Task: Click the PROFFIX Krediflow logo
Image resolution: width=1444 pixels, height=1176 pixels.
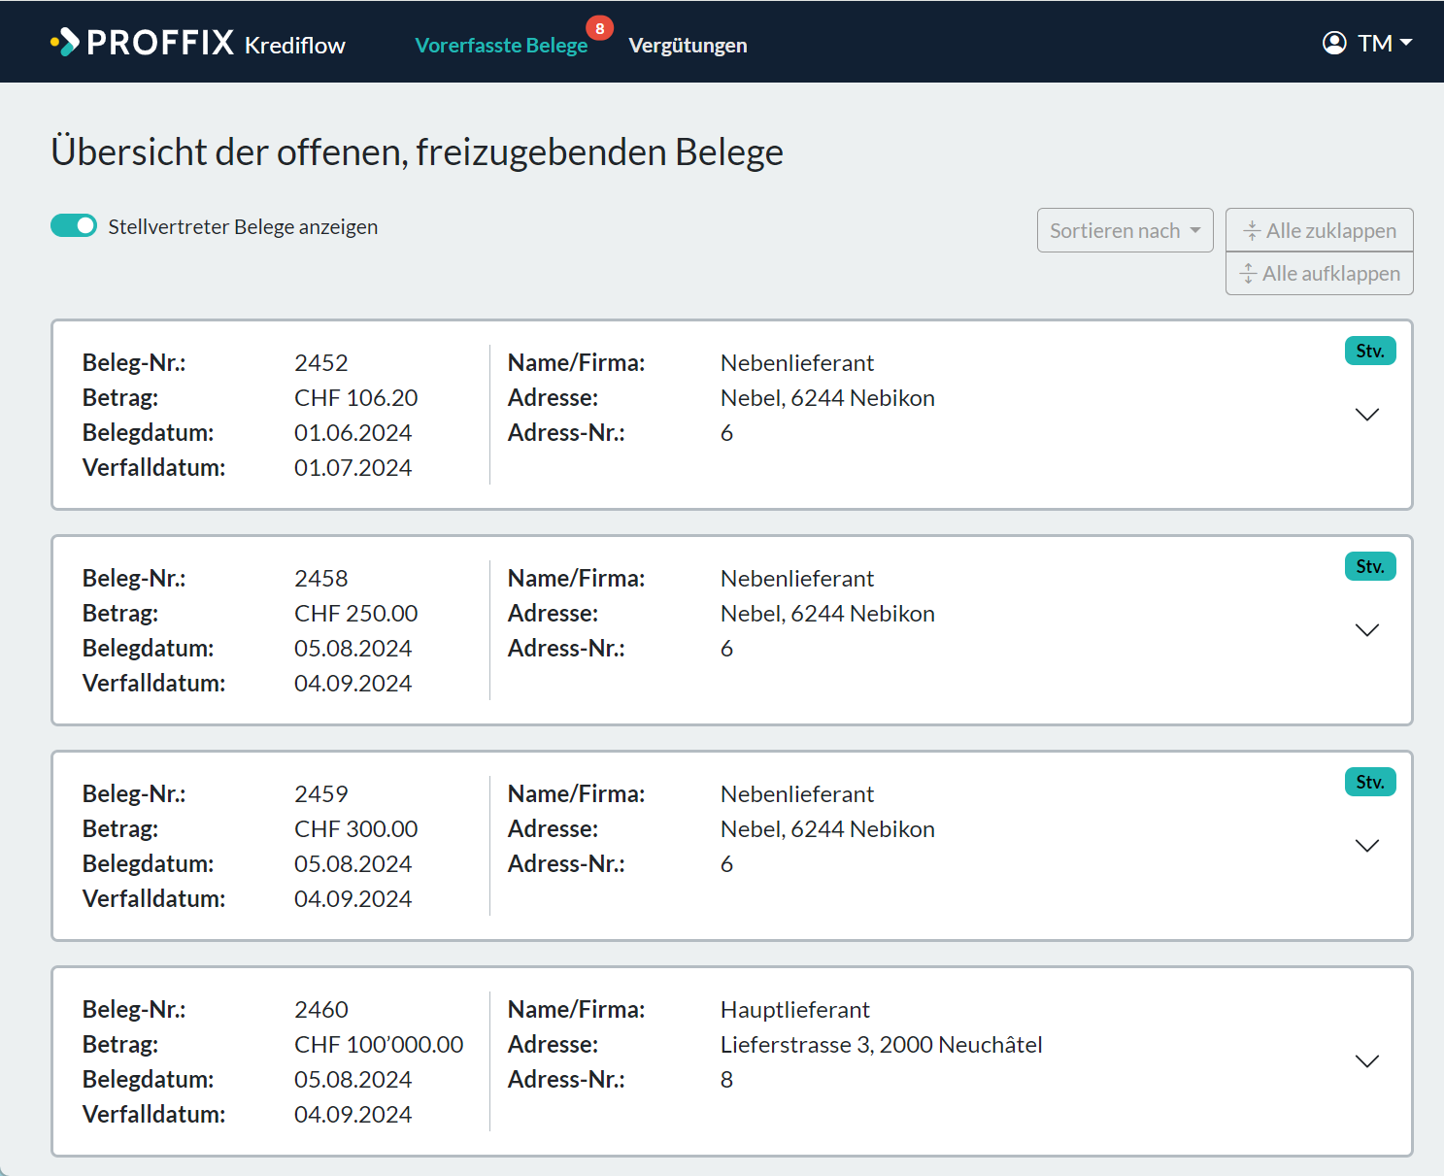Action: [197, 43]
